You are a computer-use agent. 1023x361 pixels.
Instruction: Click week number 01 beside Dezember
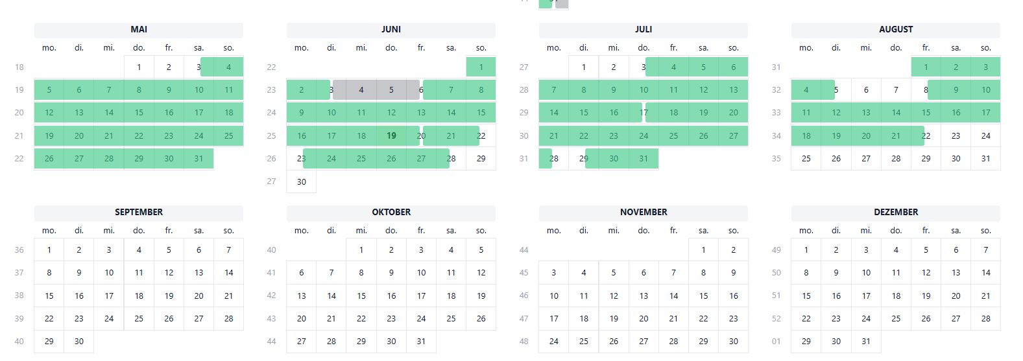point(776,342)
